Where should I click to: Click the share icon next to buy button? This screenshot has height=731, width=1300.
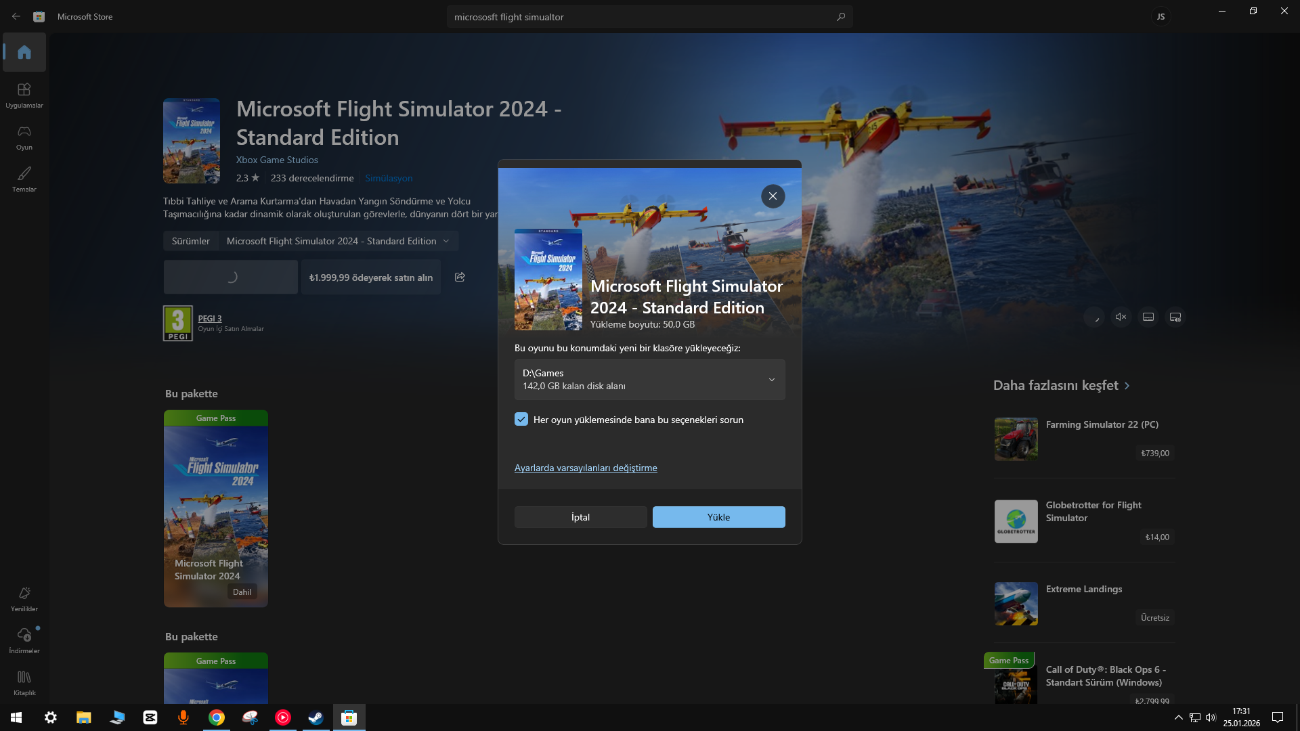[x=460, y=277]
